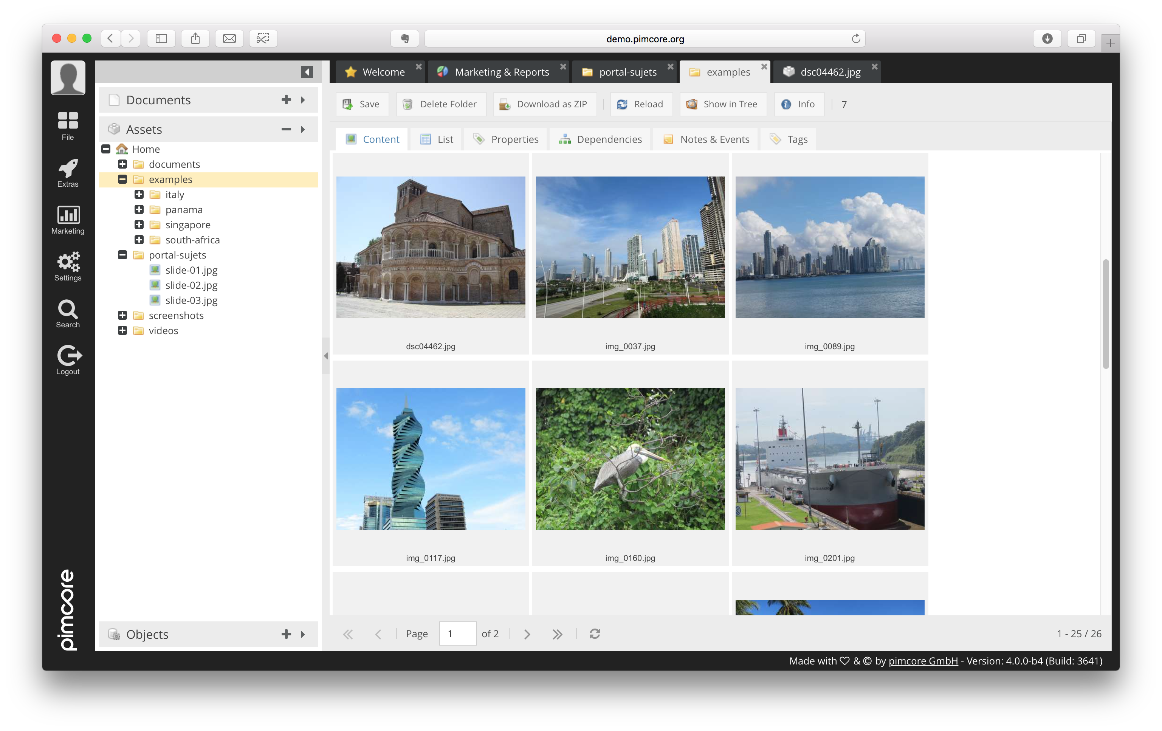
Task: Expand the Objects panel with plus
Action: [286, 634]
